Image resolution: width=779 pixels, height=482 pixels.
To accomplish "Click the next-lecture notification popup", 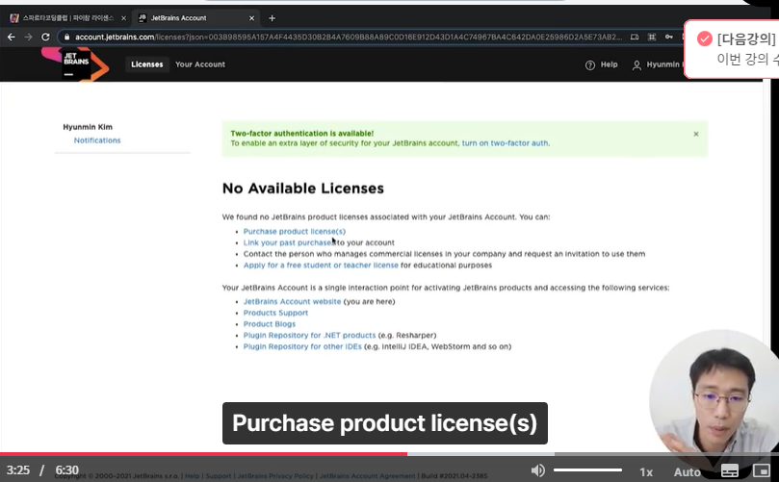I will [x=731, y=49].
